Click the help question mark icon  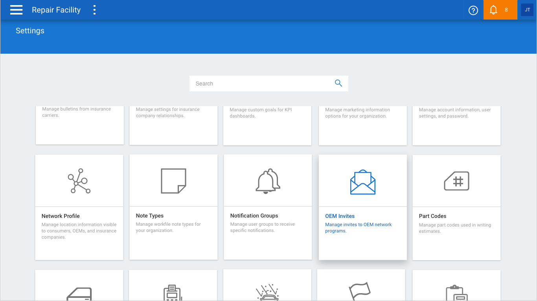click(x=473, y=10)
